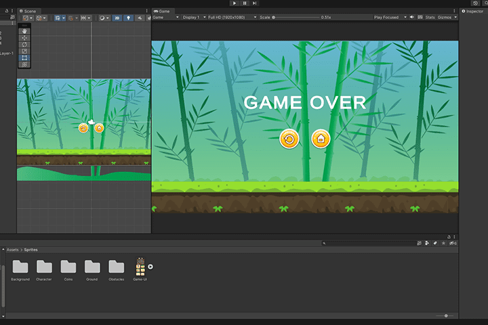
Task: Click the home button in Game view
Action: tap(321, 139)
